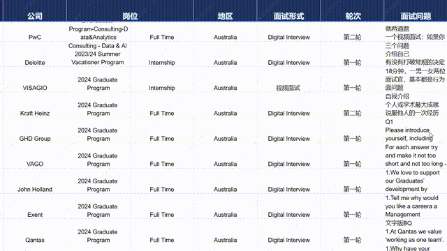The height and width of the screenshot is (251, 447).
Task: Select the 面试形式 column header
Action: click(x=288, y=16)
